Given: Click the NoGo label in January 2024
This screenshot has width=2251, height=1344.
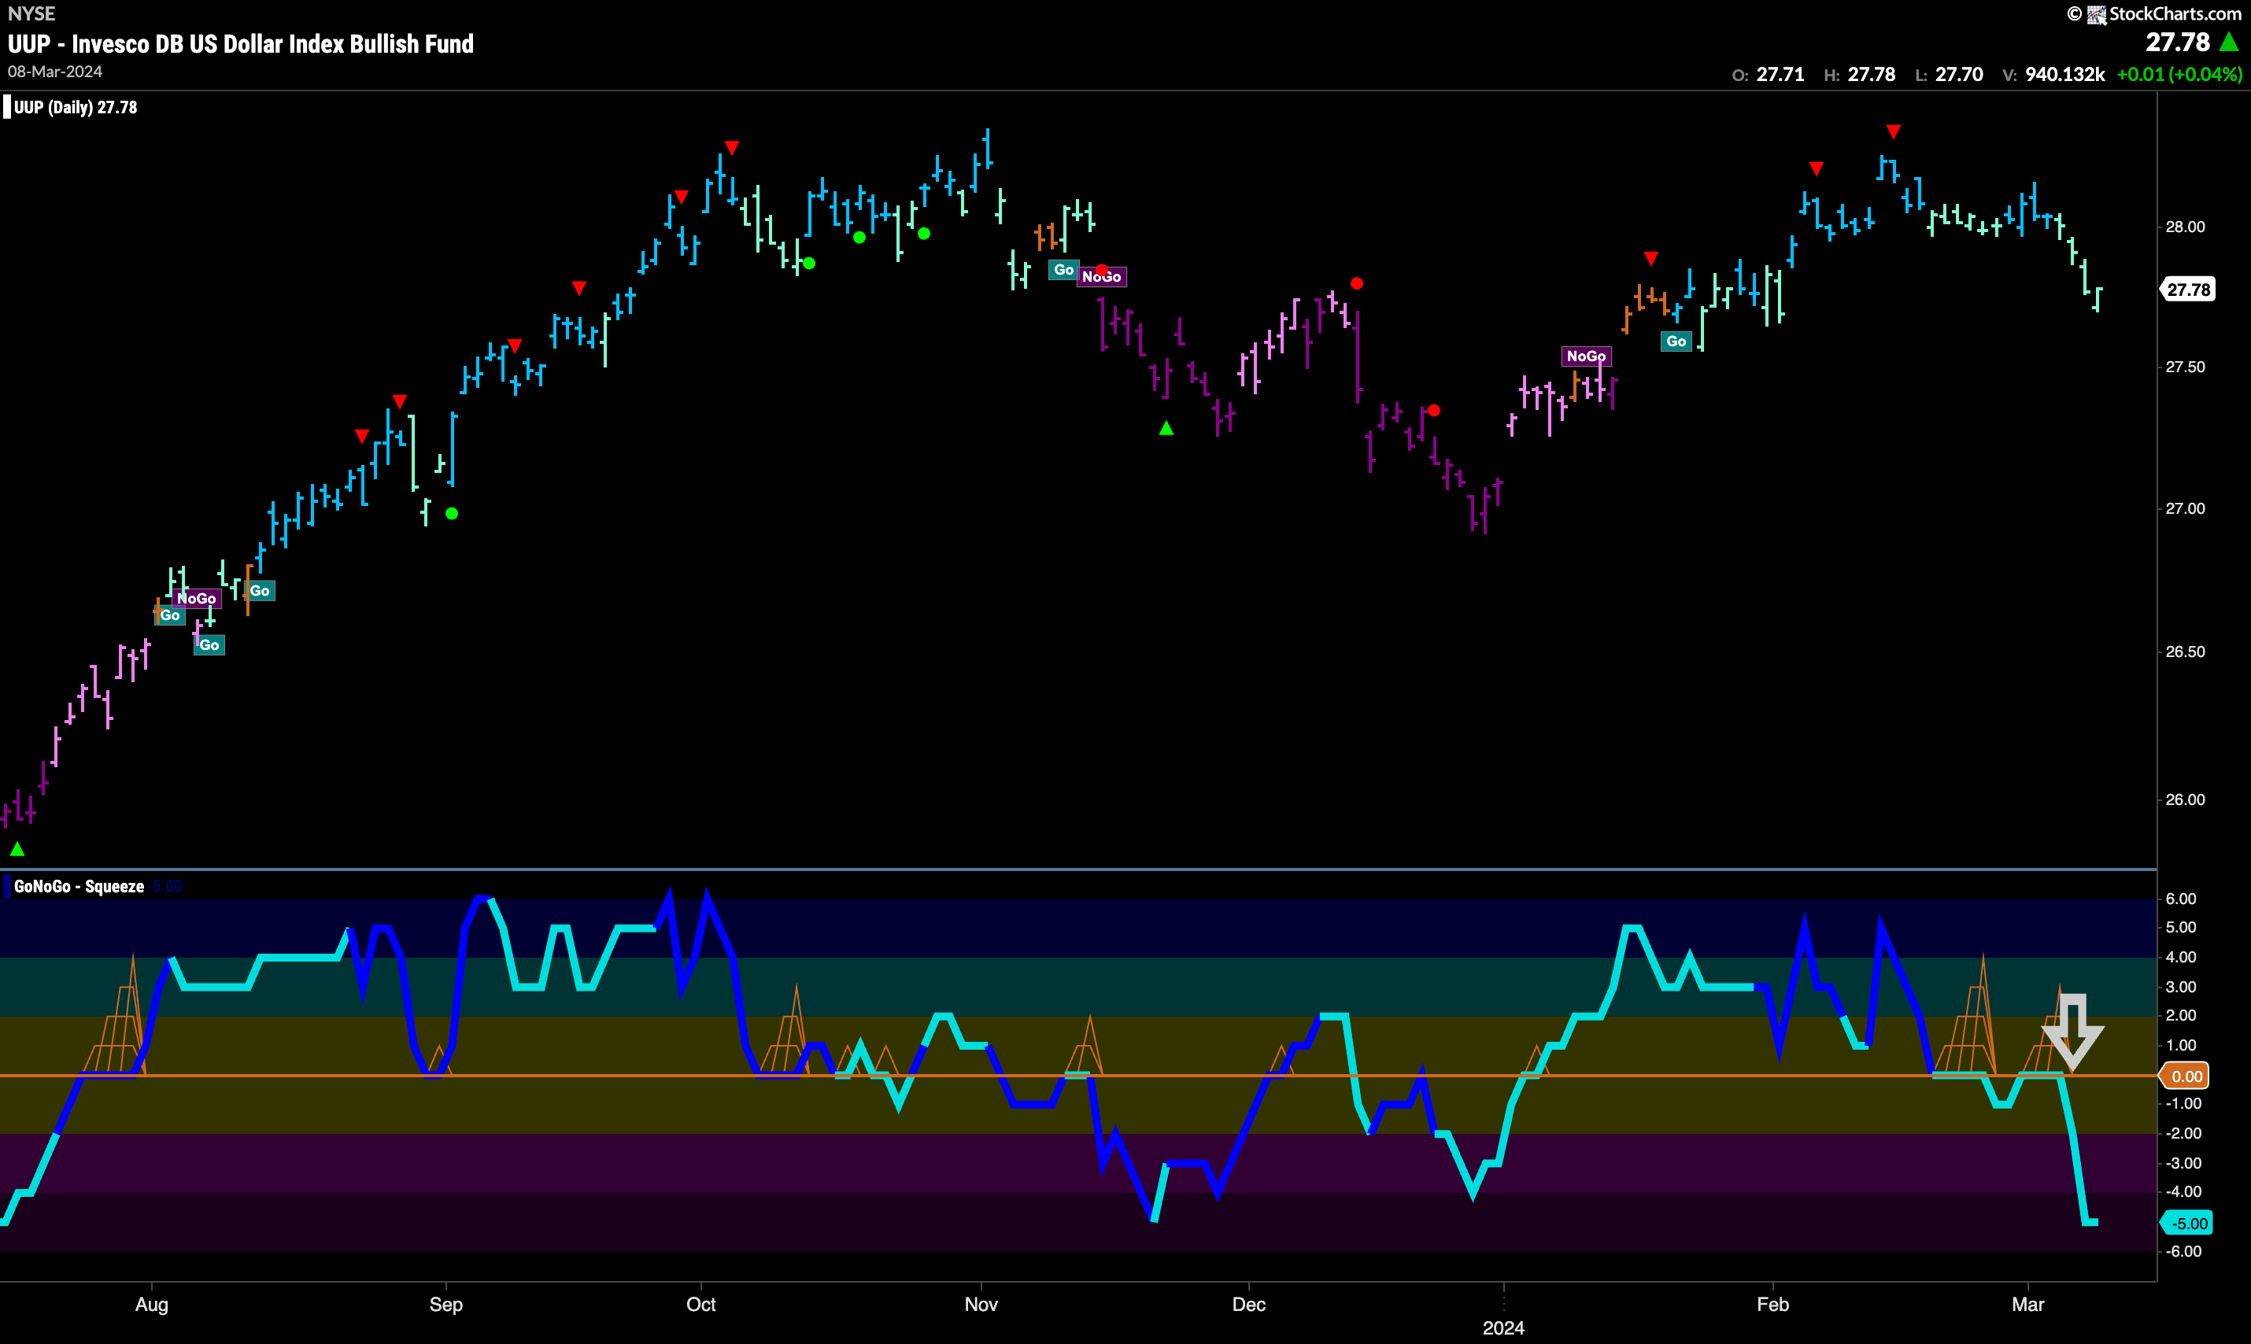Looking at the screenshot, I should click(1586, 356).
